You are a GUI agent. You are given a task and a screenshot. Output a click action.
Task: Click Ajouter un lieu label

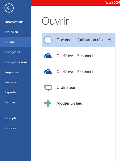point(70,103)
